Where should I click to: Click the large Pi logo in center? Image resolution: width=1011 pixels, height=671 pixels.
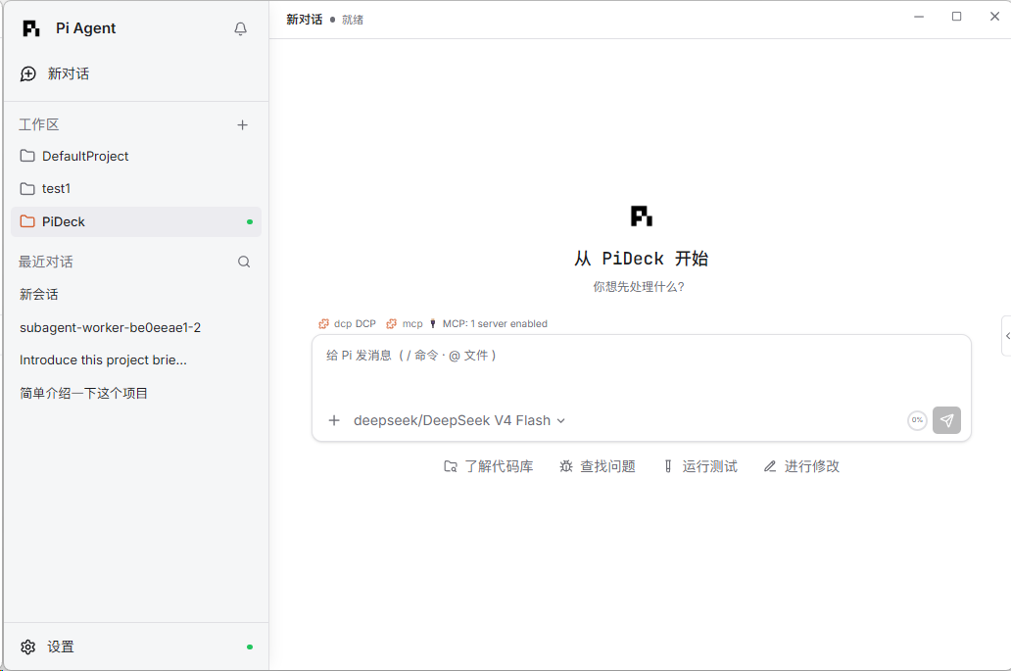[642, 216]
